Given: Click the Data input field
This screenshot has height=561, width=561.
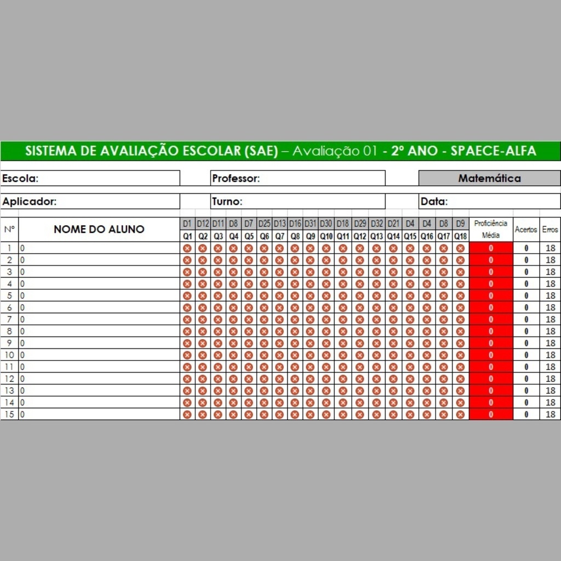Looking at the screenshot, I should pos(490,202).
